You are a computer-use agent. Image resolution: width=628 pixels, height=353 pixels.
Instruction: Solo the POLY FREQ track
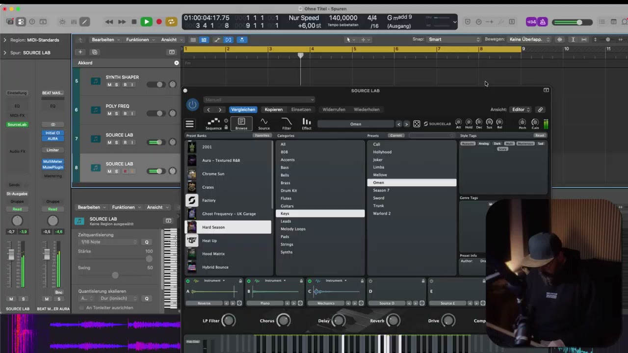point(116,114)
